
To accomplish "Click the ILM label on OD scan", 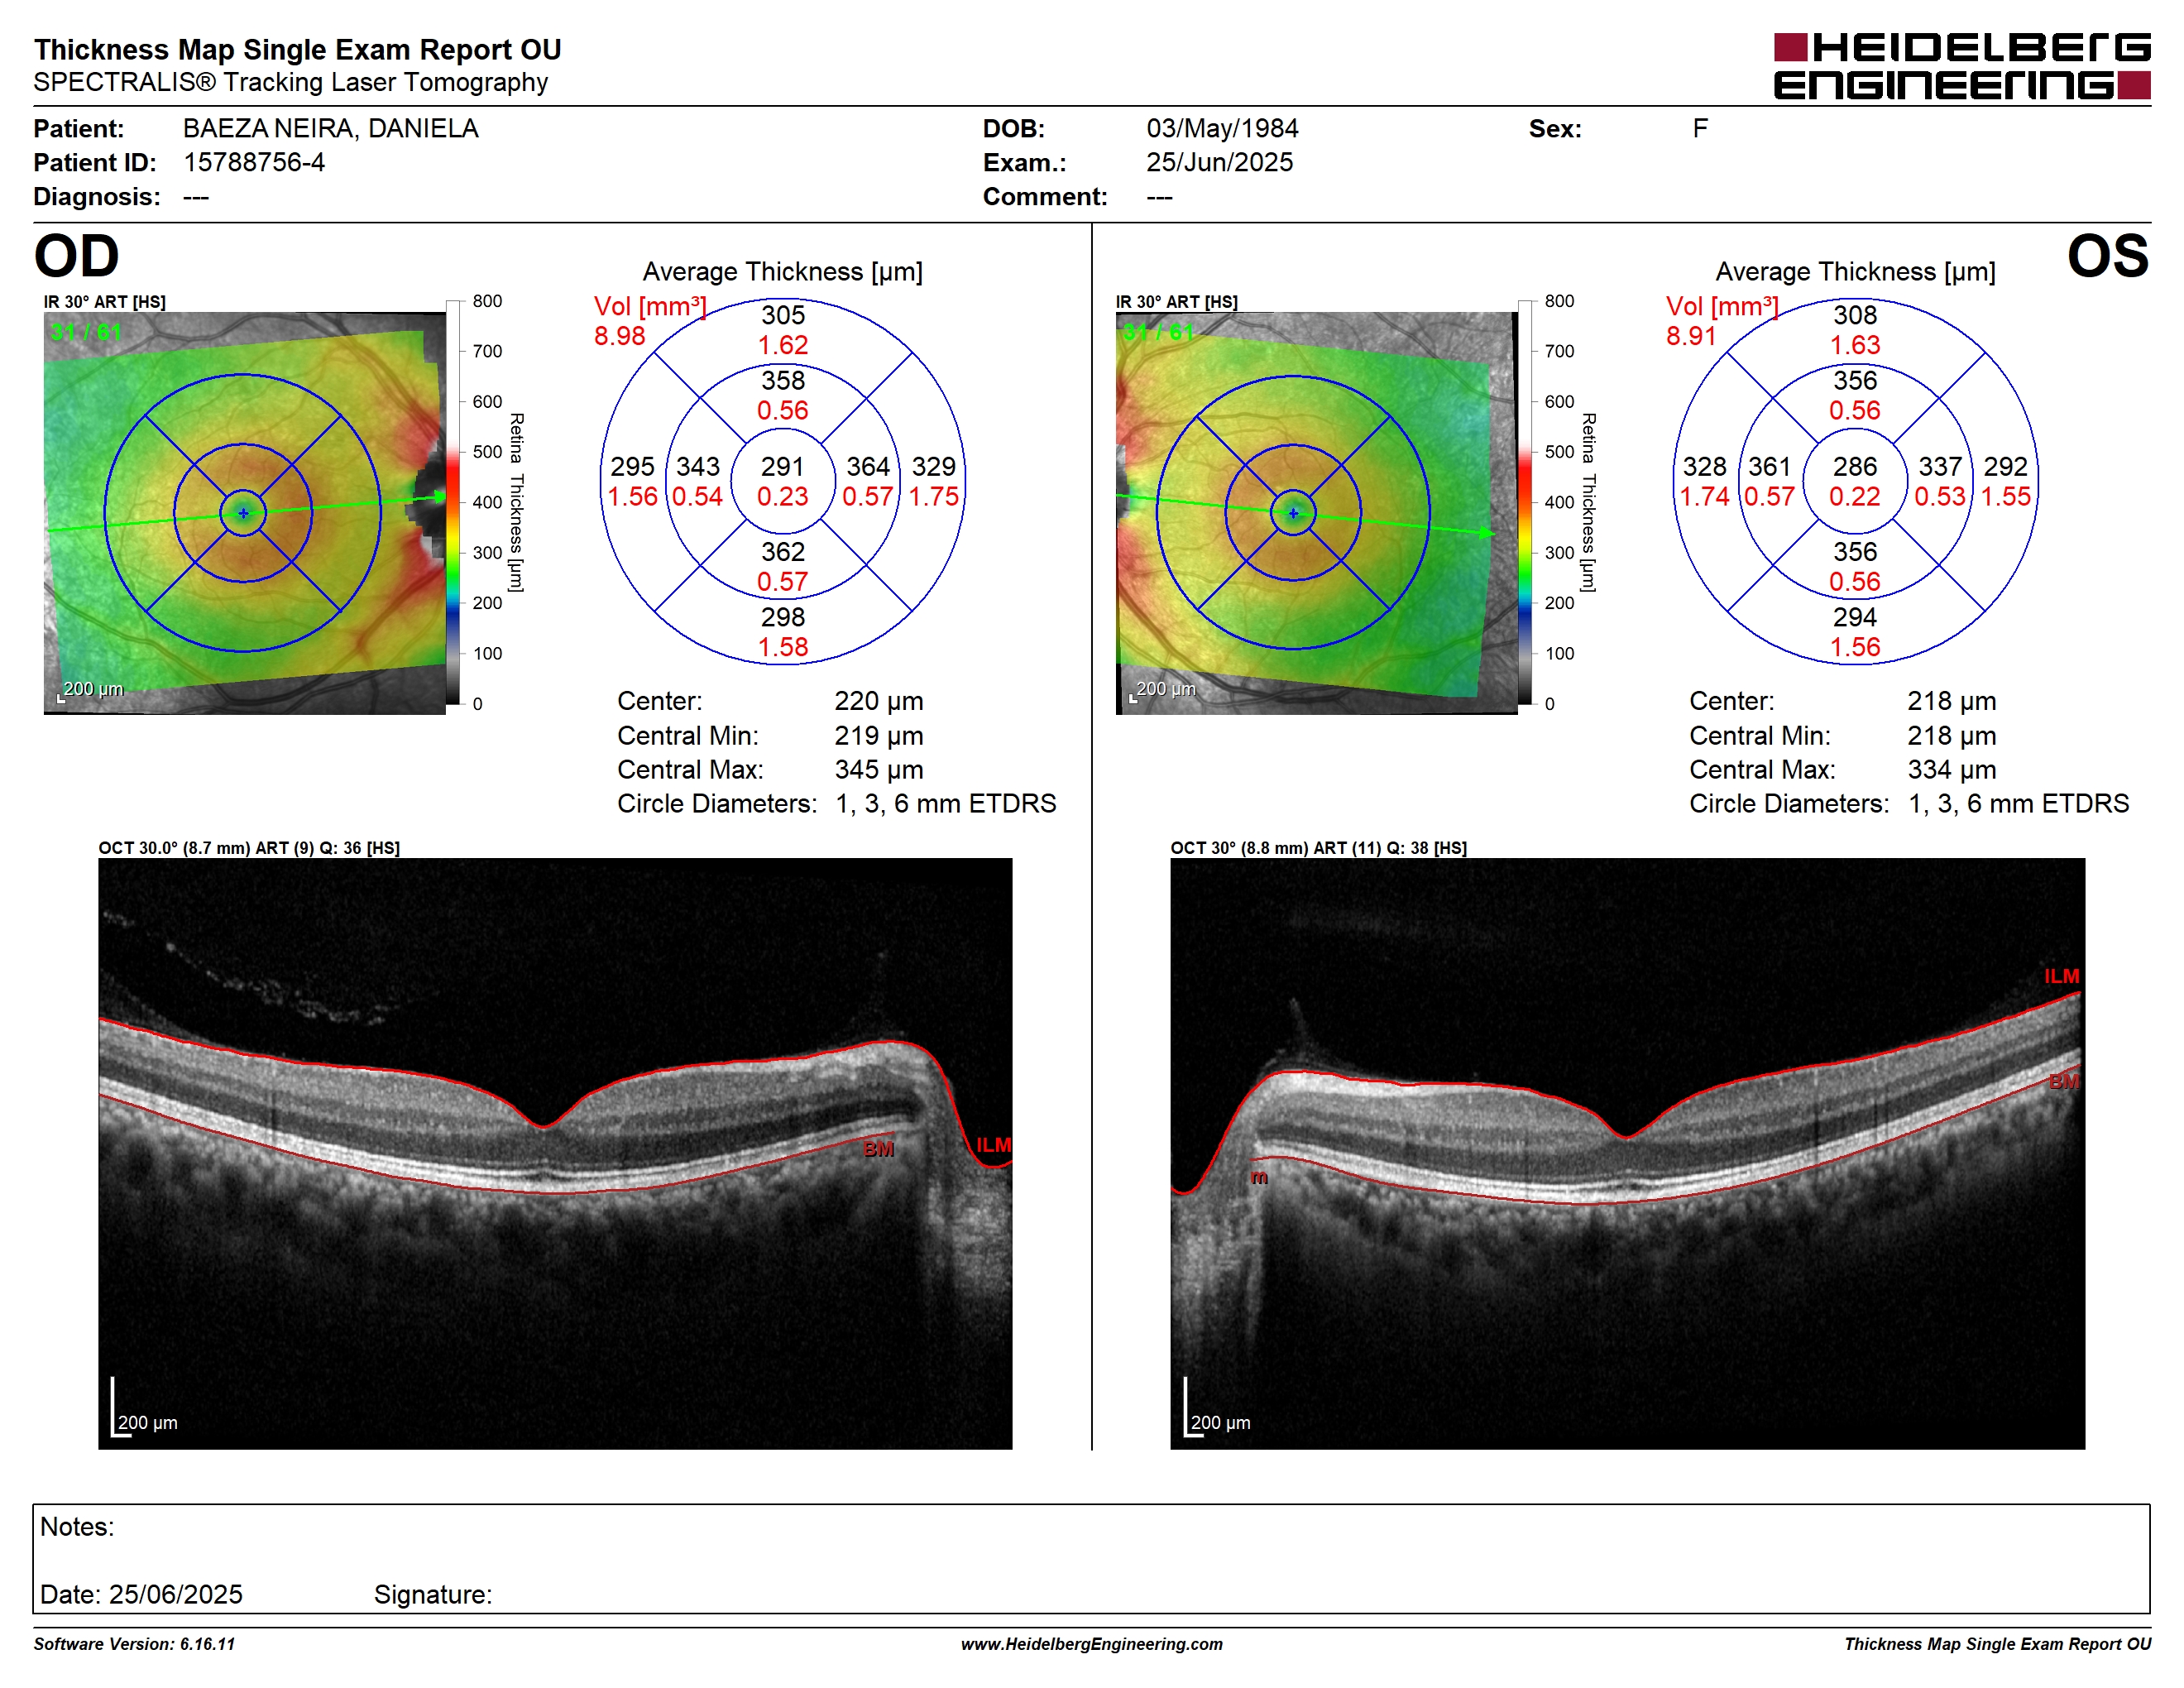I will coord(994,1145).
